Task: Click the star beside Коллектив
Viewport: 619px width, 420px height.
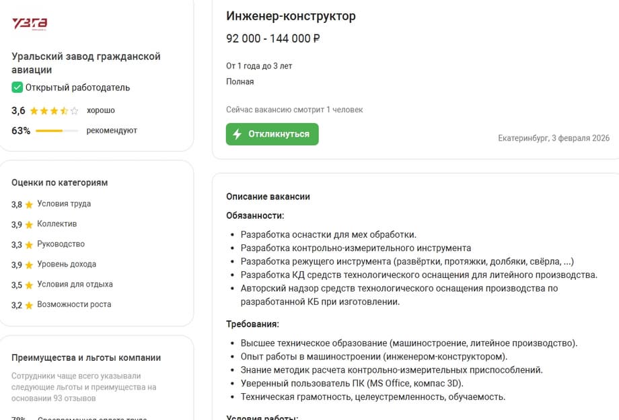Action: (x=29, y=224)
